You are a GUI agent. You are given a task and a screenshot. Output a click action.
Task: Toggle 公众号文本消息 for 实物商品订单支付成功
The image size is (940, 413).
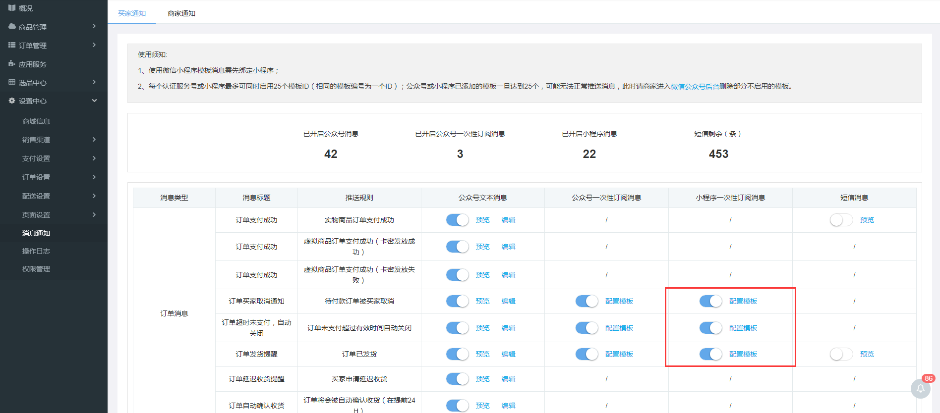tap(457, 220)
